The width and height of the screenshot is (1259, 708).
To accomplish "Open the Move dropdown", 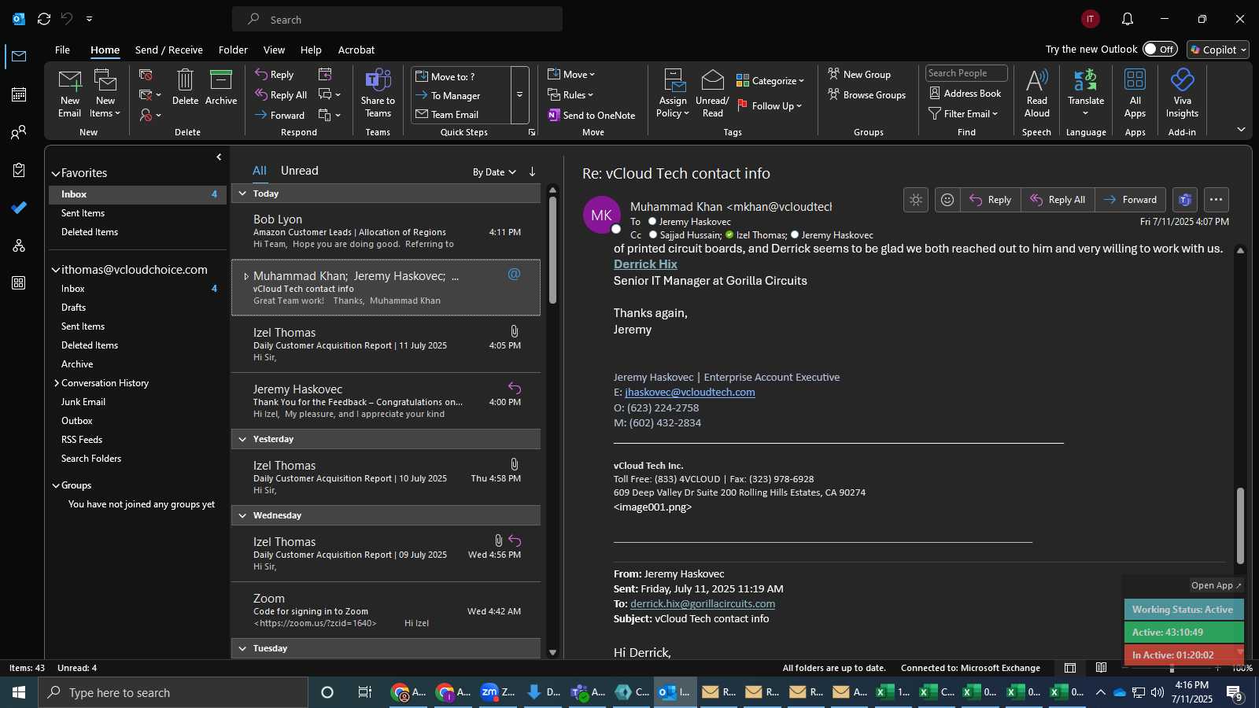I will [571, 74].
